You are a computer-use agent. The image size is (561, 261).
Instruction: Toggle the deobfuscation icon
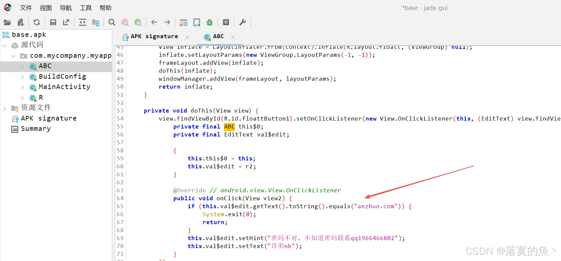point(183,23)
